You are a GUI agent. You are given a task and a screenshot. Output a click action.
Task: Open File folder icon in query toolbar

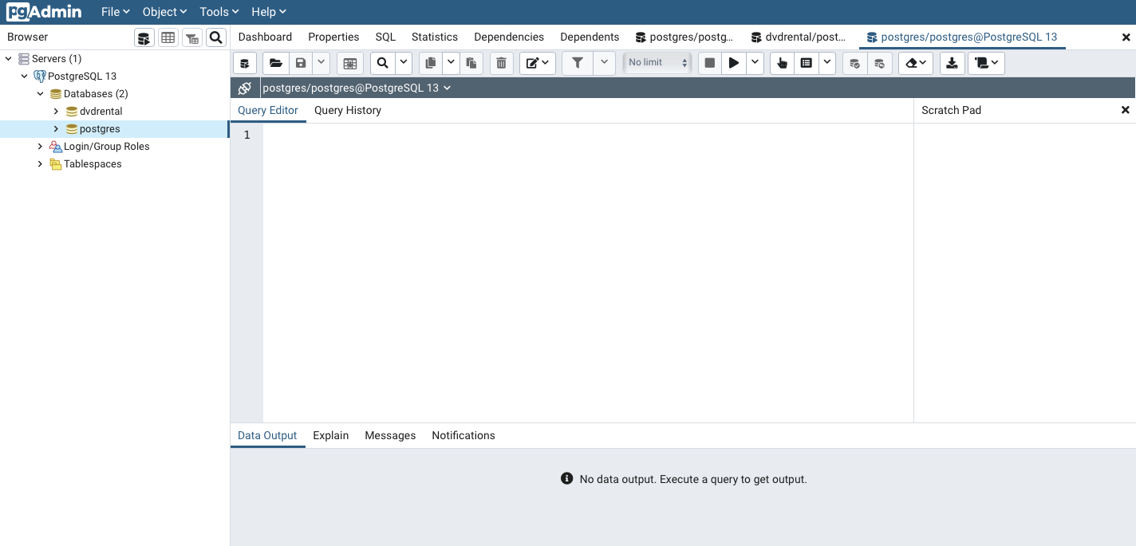point(276,63)
